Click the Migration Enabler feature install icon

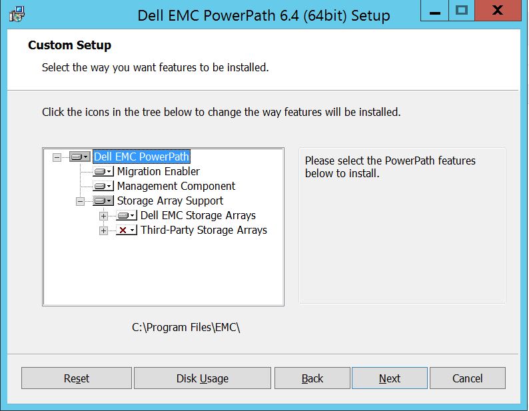(103, 172)
